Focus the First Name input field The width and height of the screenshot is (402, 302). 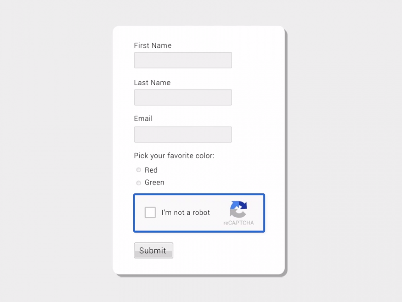(183, 60)
